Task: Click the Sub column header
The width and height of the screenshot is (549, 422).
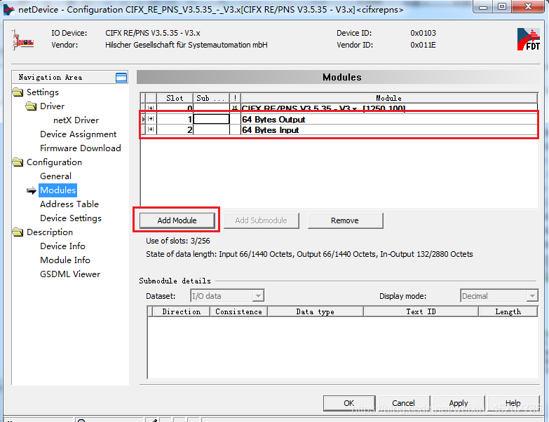Action: [211, 98]
